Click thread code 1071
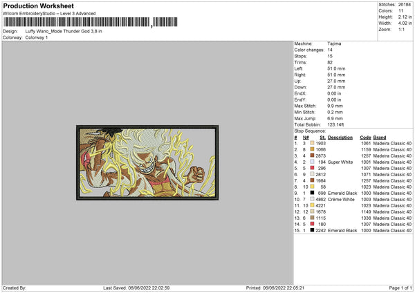The image size is (415, 293). coord(366,175)
